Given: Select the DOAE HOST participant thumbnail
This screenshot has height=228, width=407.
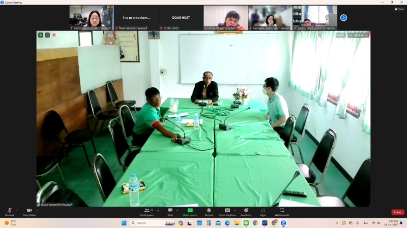Looking at the screenshot, I should (180, 18).
